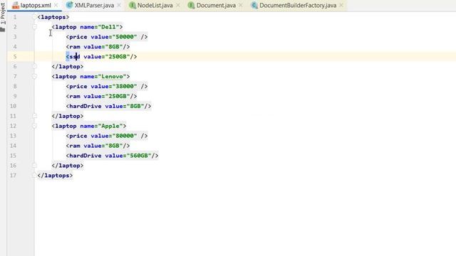Click the laptops.xml file type icon
The width and height of the screenshot is (456, 256).
(16, 5)
